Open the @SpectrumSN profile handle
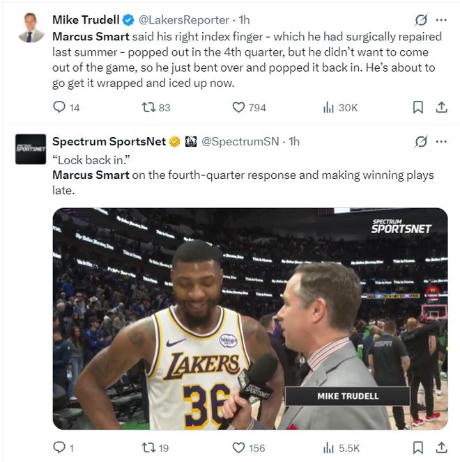460x462 pixels. tap(240, 141)
